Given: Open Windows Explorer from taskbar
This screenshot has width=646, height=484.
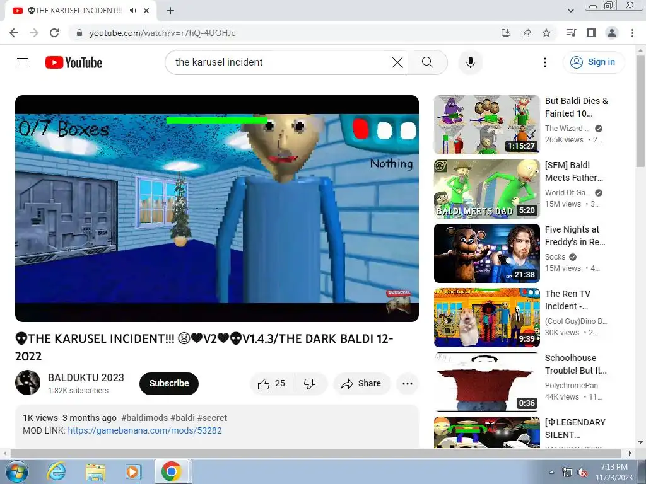Looking at the screenshot, I should tap(95, 471).
